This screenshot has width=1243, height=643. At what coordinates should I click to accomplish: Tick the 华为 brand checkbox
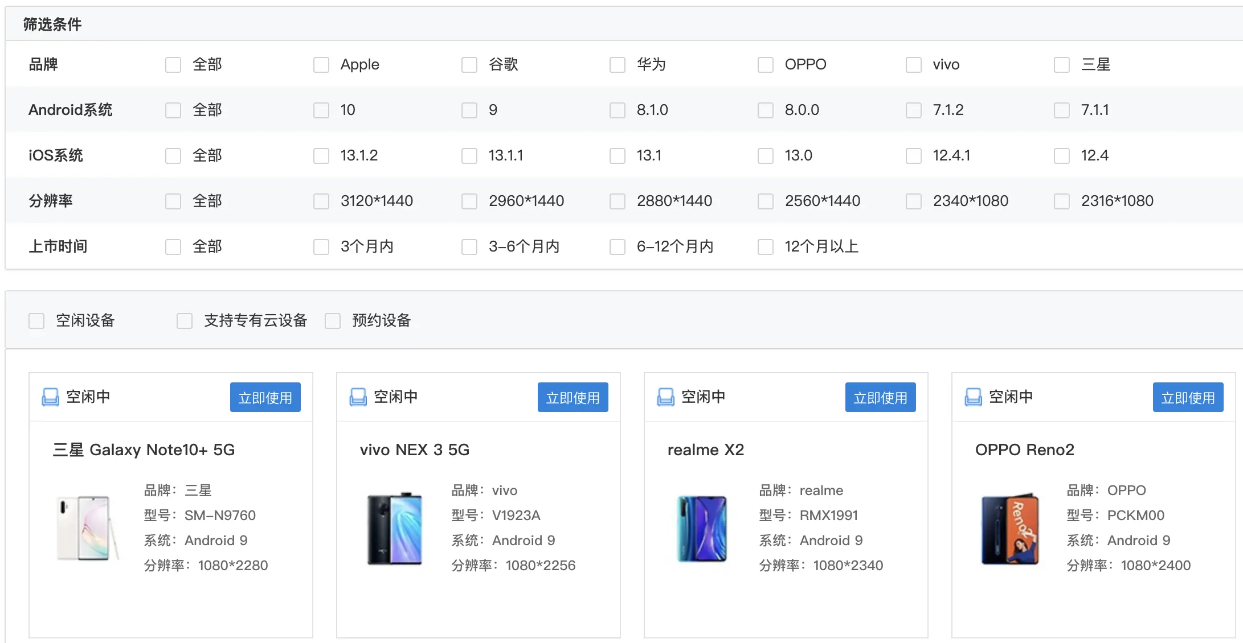click(618, 65)
